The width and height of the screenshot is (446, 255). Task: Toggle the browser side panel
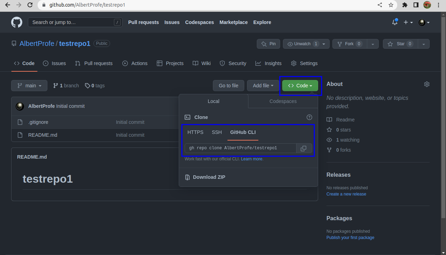(416, 5)
